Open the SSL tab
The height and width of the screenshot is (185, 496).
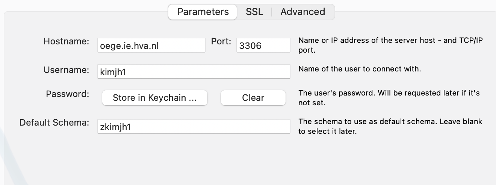coord(254,12)
